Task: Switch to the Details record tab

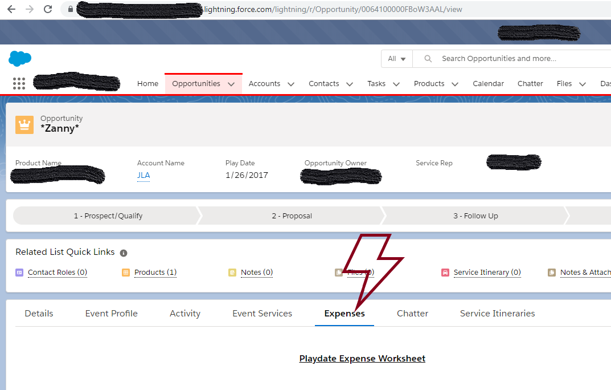Action: [39, 314]
